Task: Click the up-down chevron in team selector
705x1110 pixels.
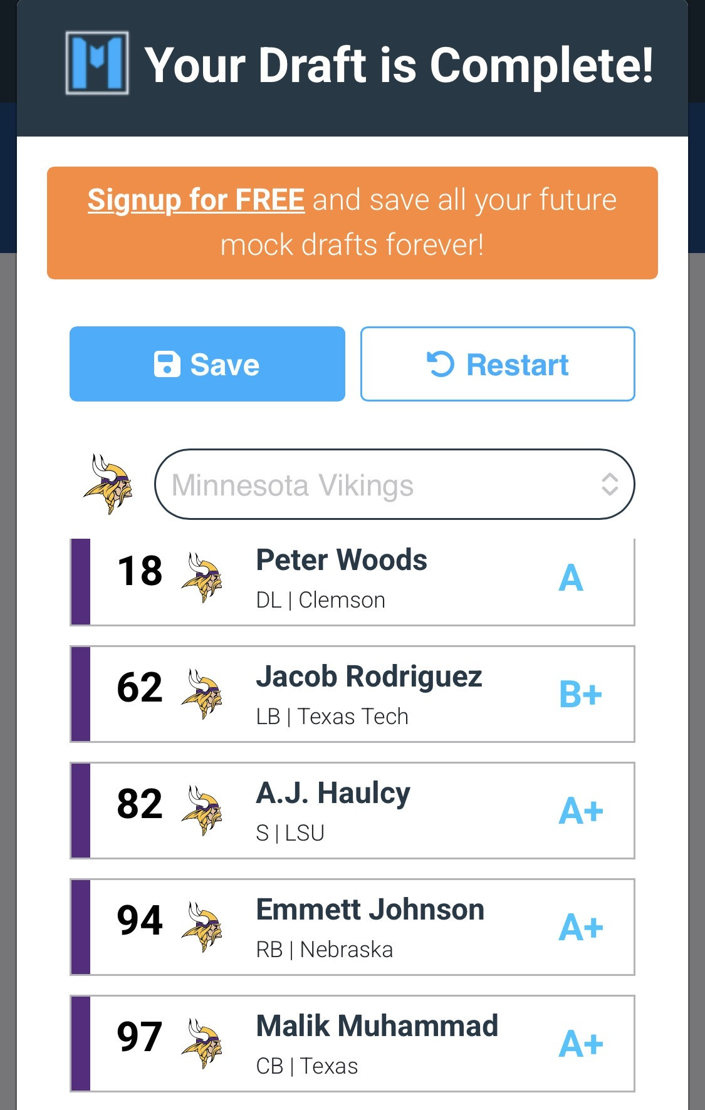Action: point(610,485)
